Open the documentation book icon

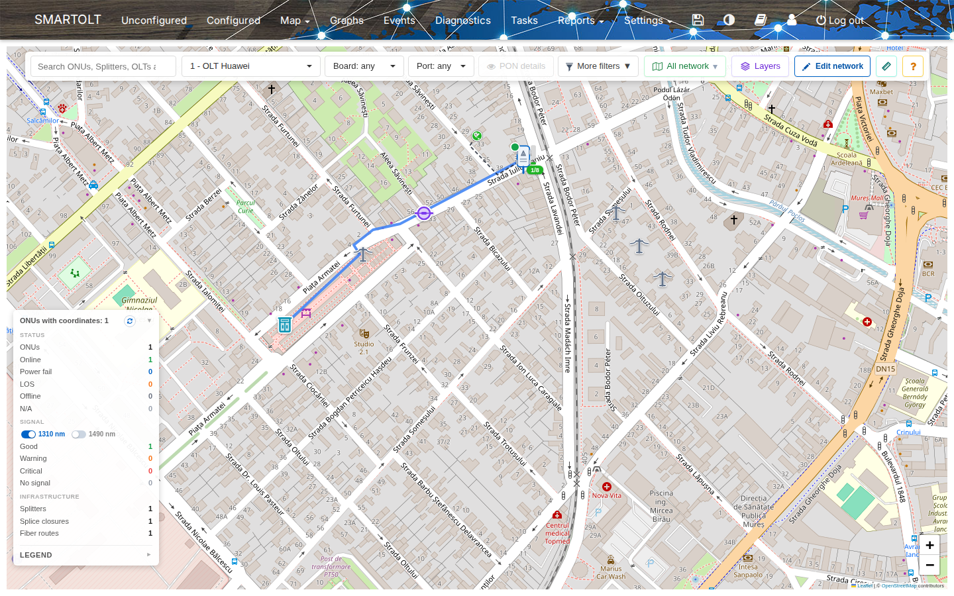pos(761,20)
